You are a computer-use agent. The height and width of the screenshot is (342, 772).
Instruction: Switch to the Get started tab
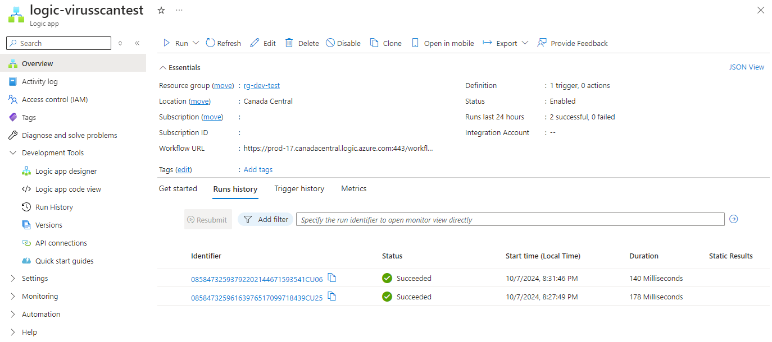(x=178, y=189)
